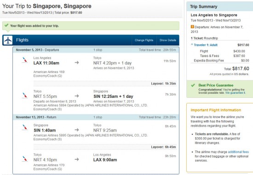Image resolution: width=253 pixels, height=175 pixels.
Task: Click the airplane Flights icon
Action: [8, 40]
